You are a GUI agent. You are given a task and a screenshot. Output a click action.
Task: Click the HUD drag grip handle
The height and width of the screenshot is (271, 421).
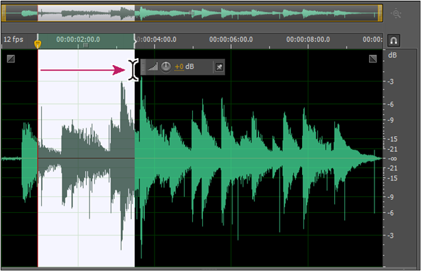pyautogui.click(x=144, y=67)
